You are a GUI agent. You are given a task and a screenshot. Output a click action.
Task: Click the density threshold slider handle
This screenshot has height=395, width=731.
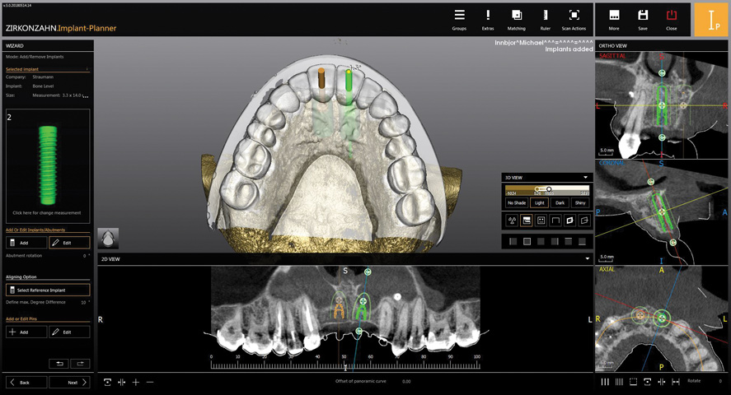[549, 188]
